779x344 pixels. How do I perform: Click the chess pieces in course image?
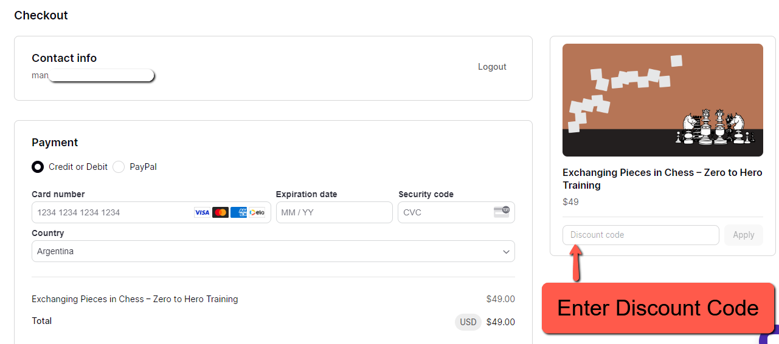pyautogui.click(x=710, y=127)
